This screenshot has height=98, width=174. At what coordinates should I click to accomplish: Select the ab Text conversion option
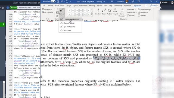coord(57,16)
